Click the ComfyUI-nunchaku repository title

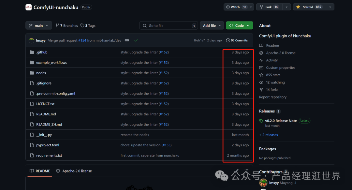pyautogui.click(x=56, y=7)
